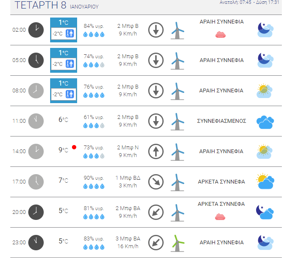Click the sunrise and sunset times text
This screenshot has width=290, height=258.
point(249,2)
